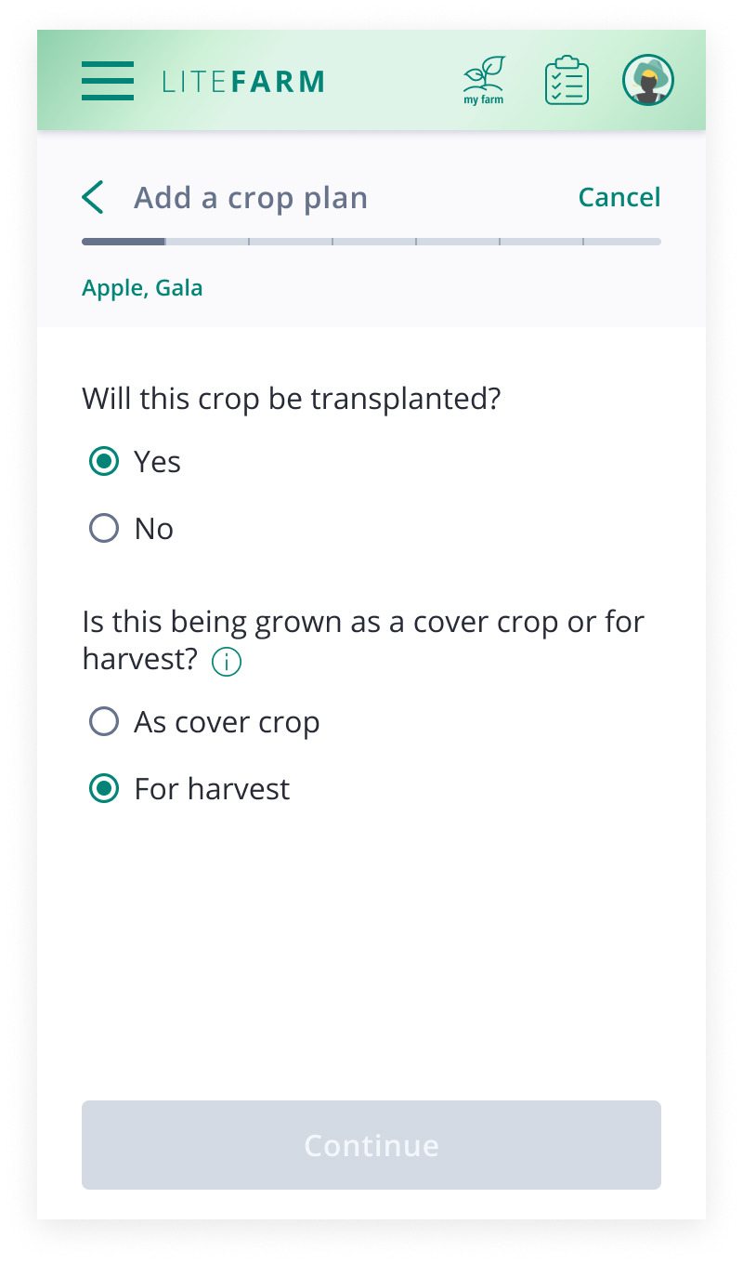The image size is (743, 1264).
Task: Show info about cover crop or harvest
Action: [227, 662]
